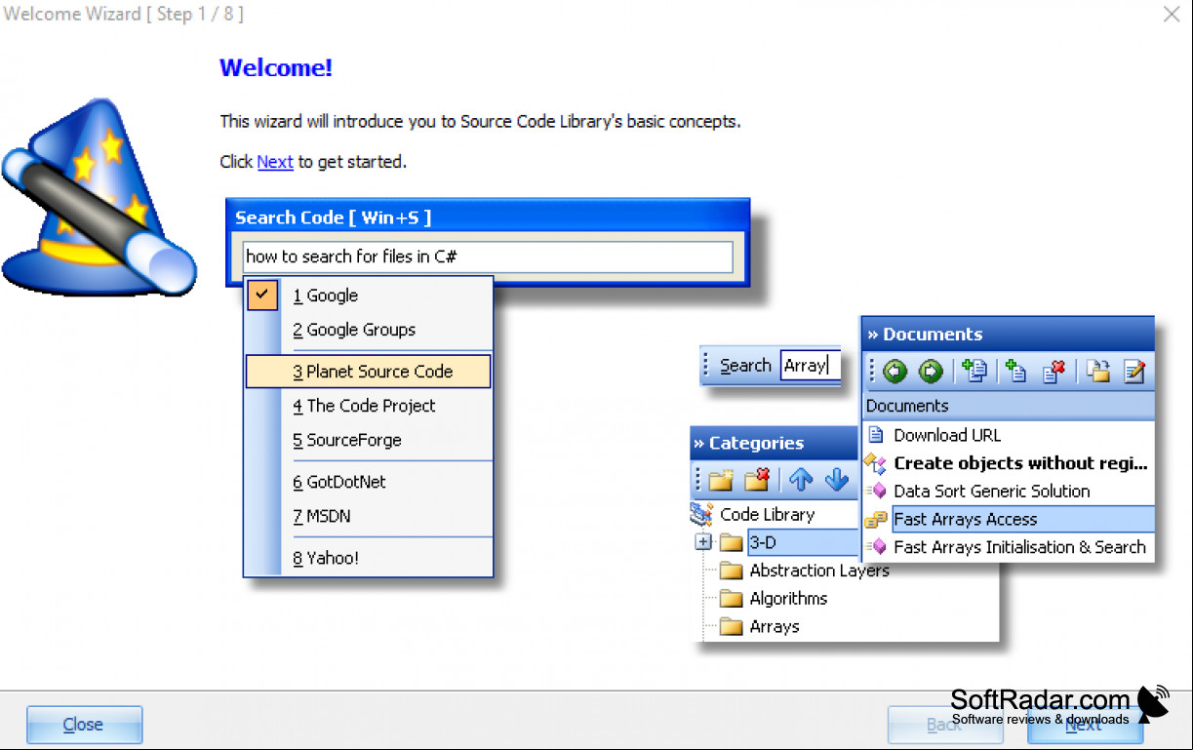Click the Search field containing Array
The image size is (1193, 750).
810,366
